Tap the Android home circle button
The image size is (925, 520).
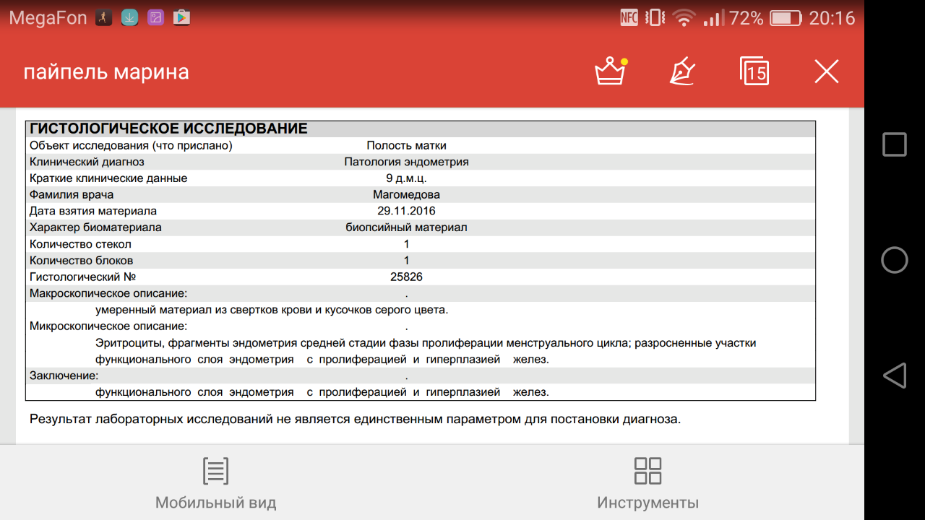coord(895,260)
